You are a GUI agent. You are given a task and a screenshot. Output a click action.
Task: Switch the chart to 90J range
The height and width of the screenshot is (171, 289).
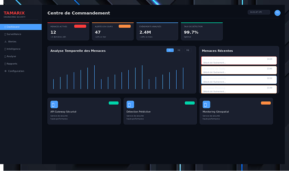[x=188, y=50]
